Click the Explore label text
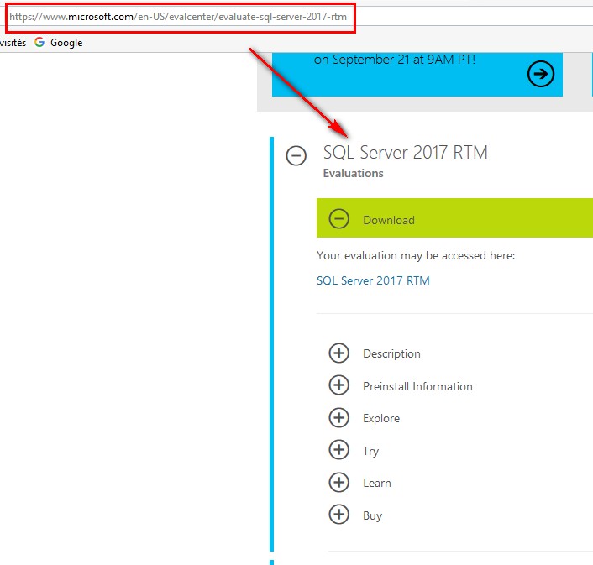Viewport: 593px width, 565px height. tap(381, 418)
